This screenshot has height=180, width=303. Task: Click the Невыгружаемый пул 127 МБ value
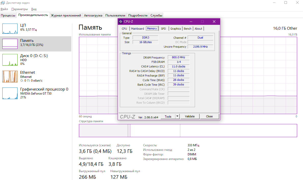[x=119, y=177]
